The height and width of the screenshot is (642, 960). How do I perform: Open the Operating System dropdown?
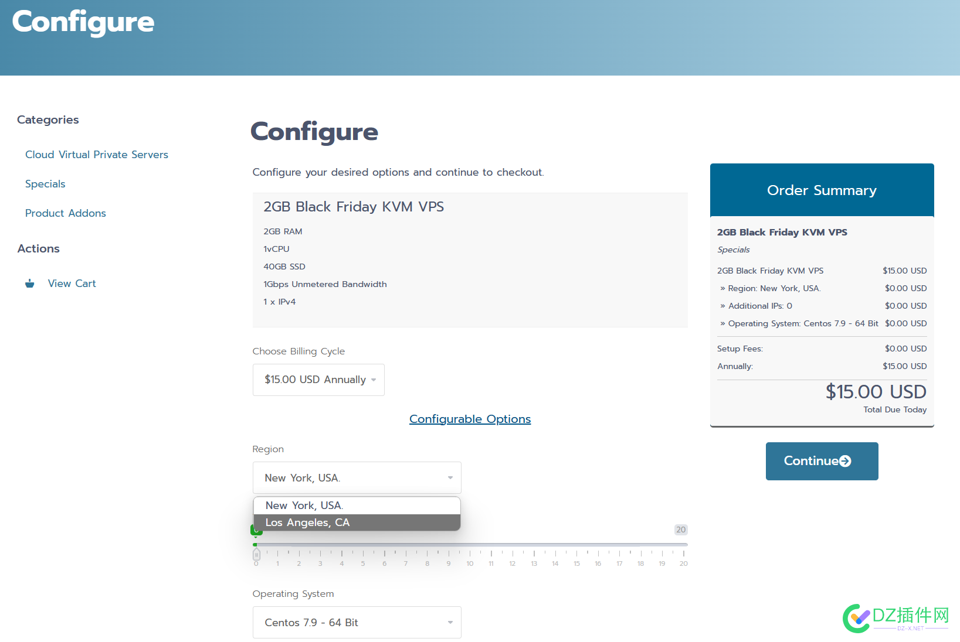click(357, 622)
